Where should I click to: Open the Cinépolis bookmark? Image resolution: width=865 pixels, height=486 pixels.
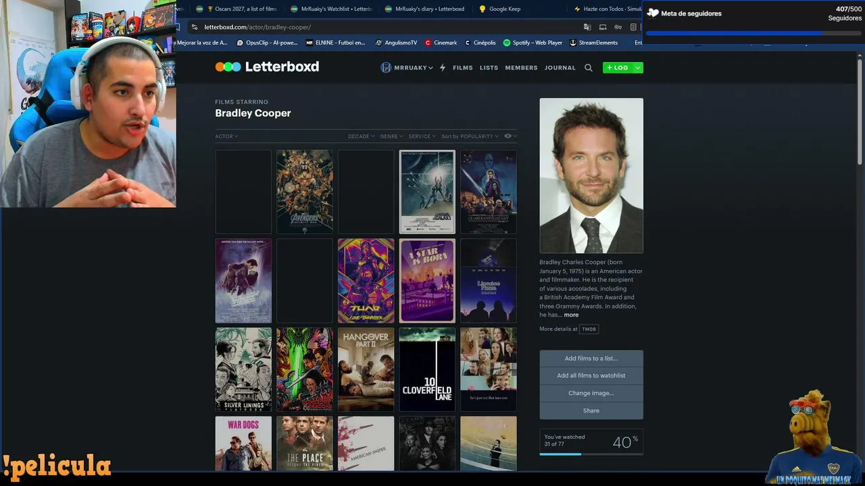(480, 43)
